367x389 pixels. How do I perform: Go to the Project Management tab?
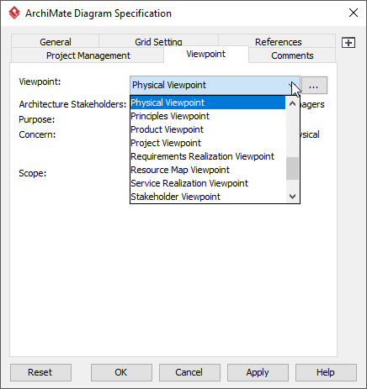88,55
